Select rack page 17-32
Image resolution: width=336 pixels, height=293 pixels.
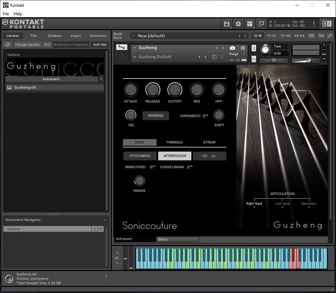(x=271, y=36)
